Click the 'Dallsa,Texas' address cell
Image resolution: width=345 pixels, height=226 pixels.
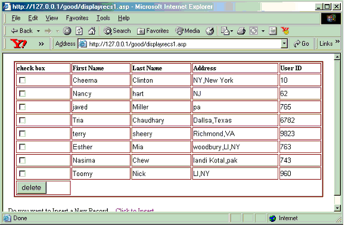click(235, 120)
